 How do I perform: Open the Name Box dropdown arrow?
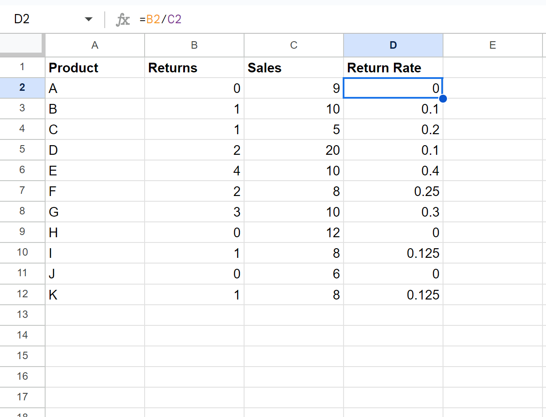89,19
